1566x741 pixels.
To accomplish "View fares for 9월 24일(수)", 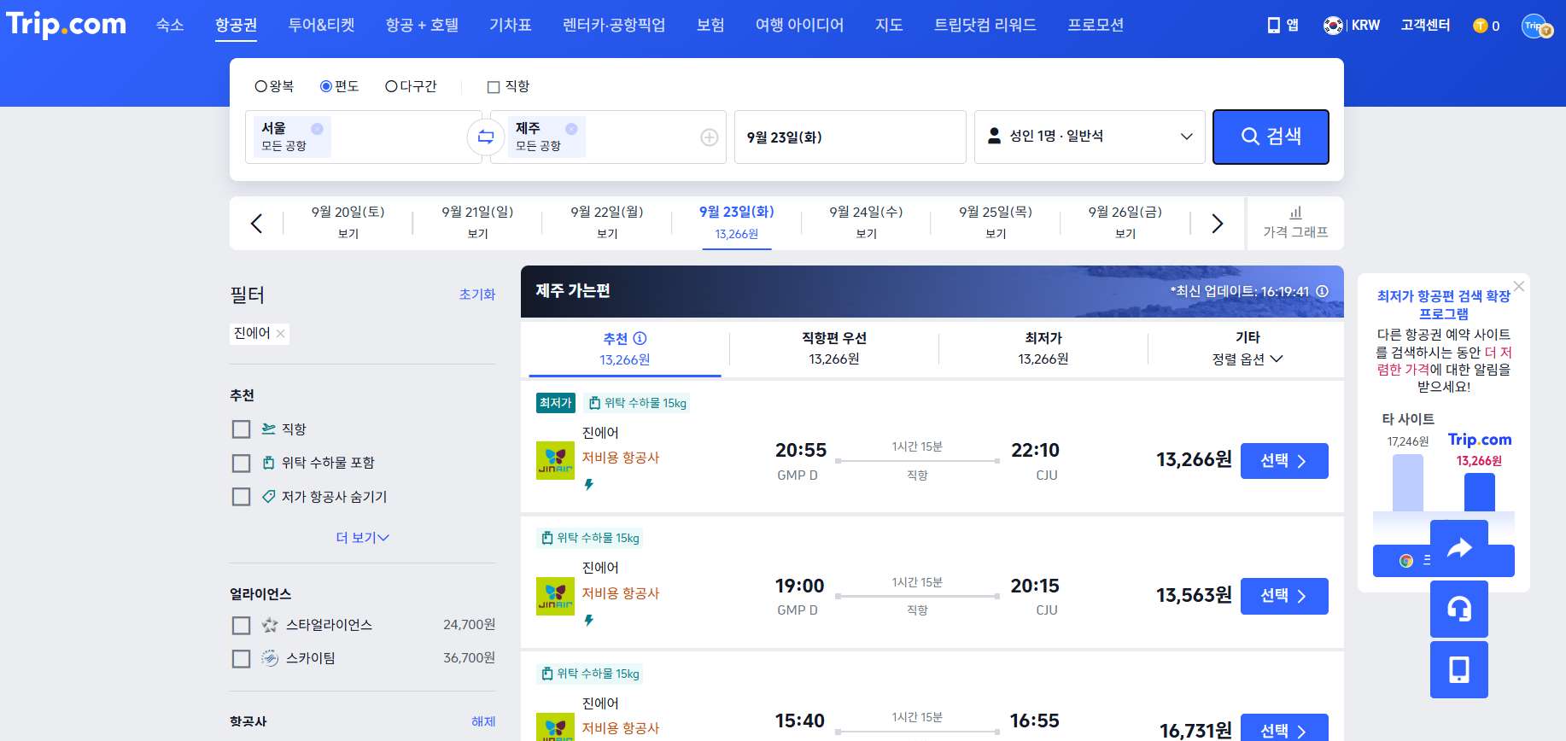I will coord(866,223).
